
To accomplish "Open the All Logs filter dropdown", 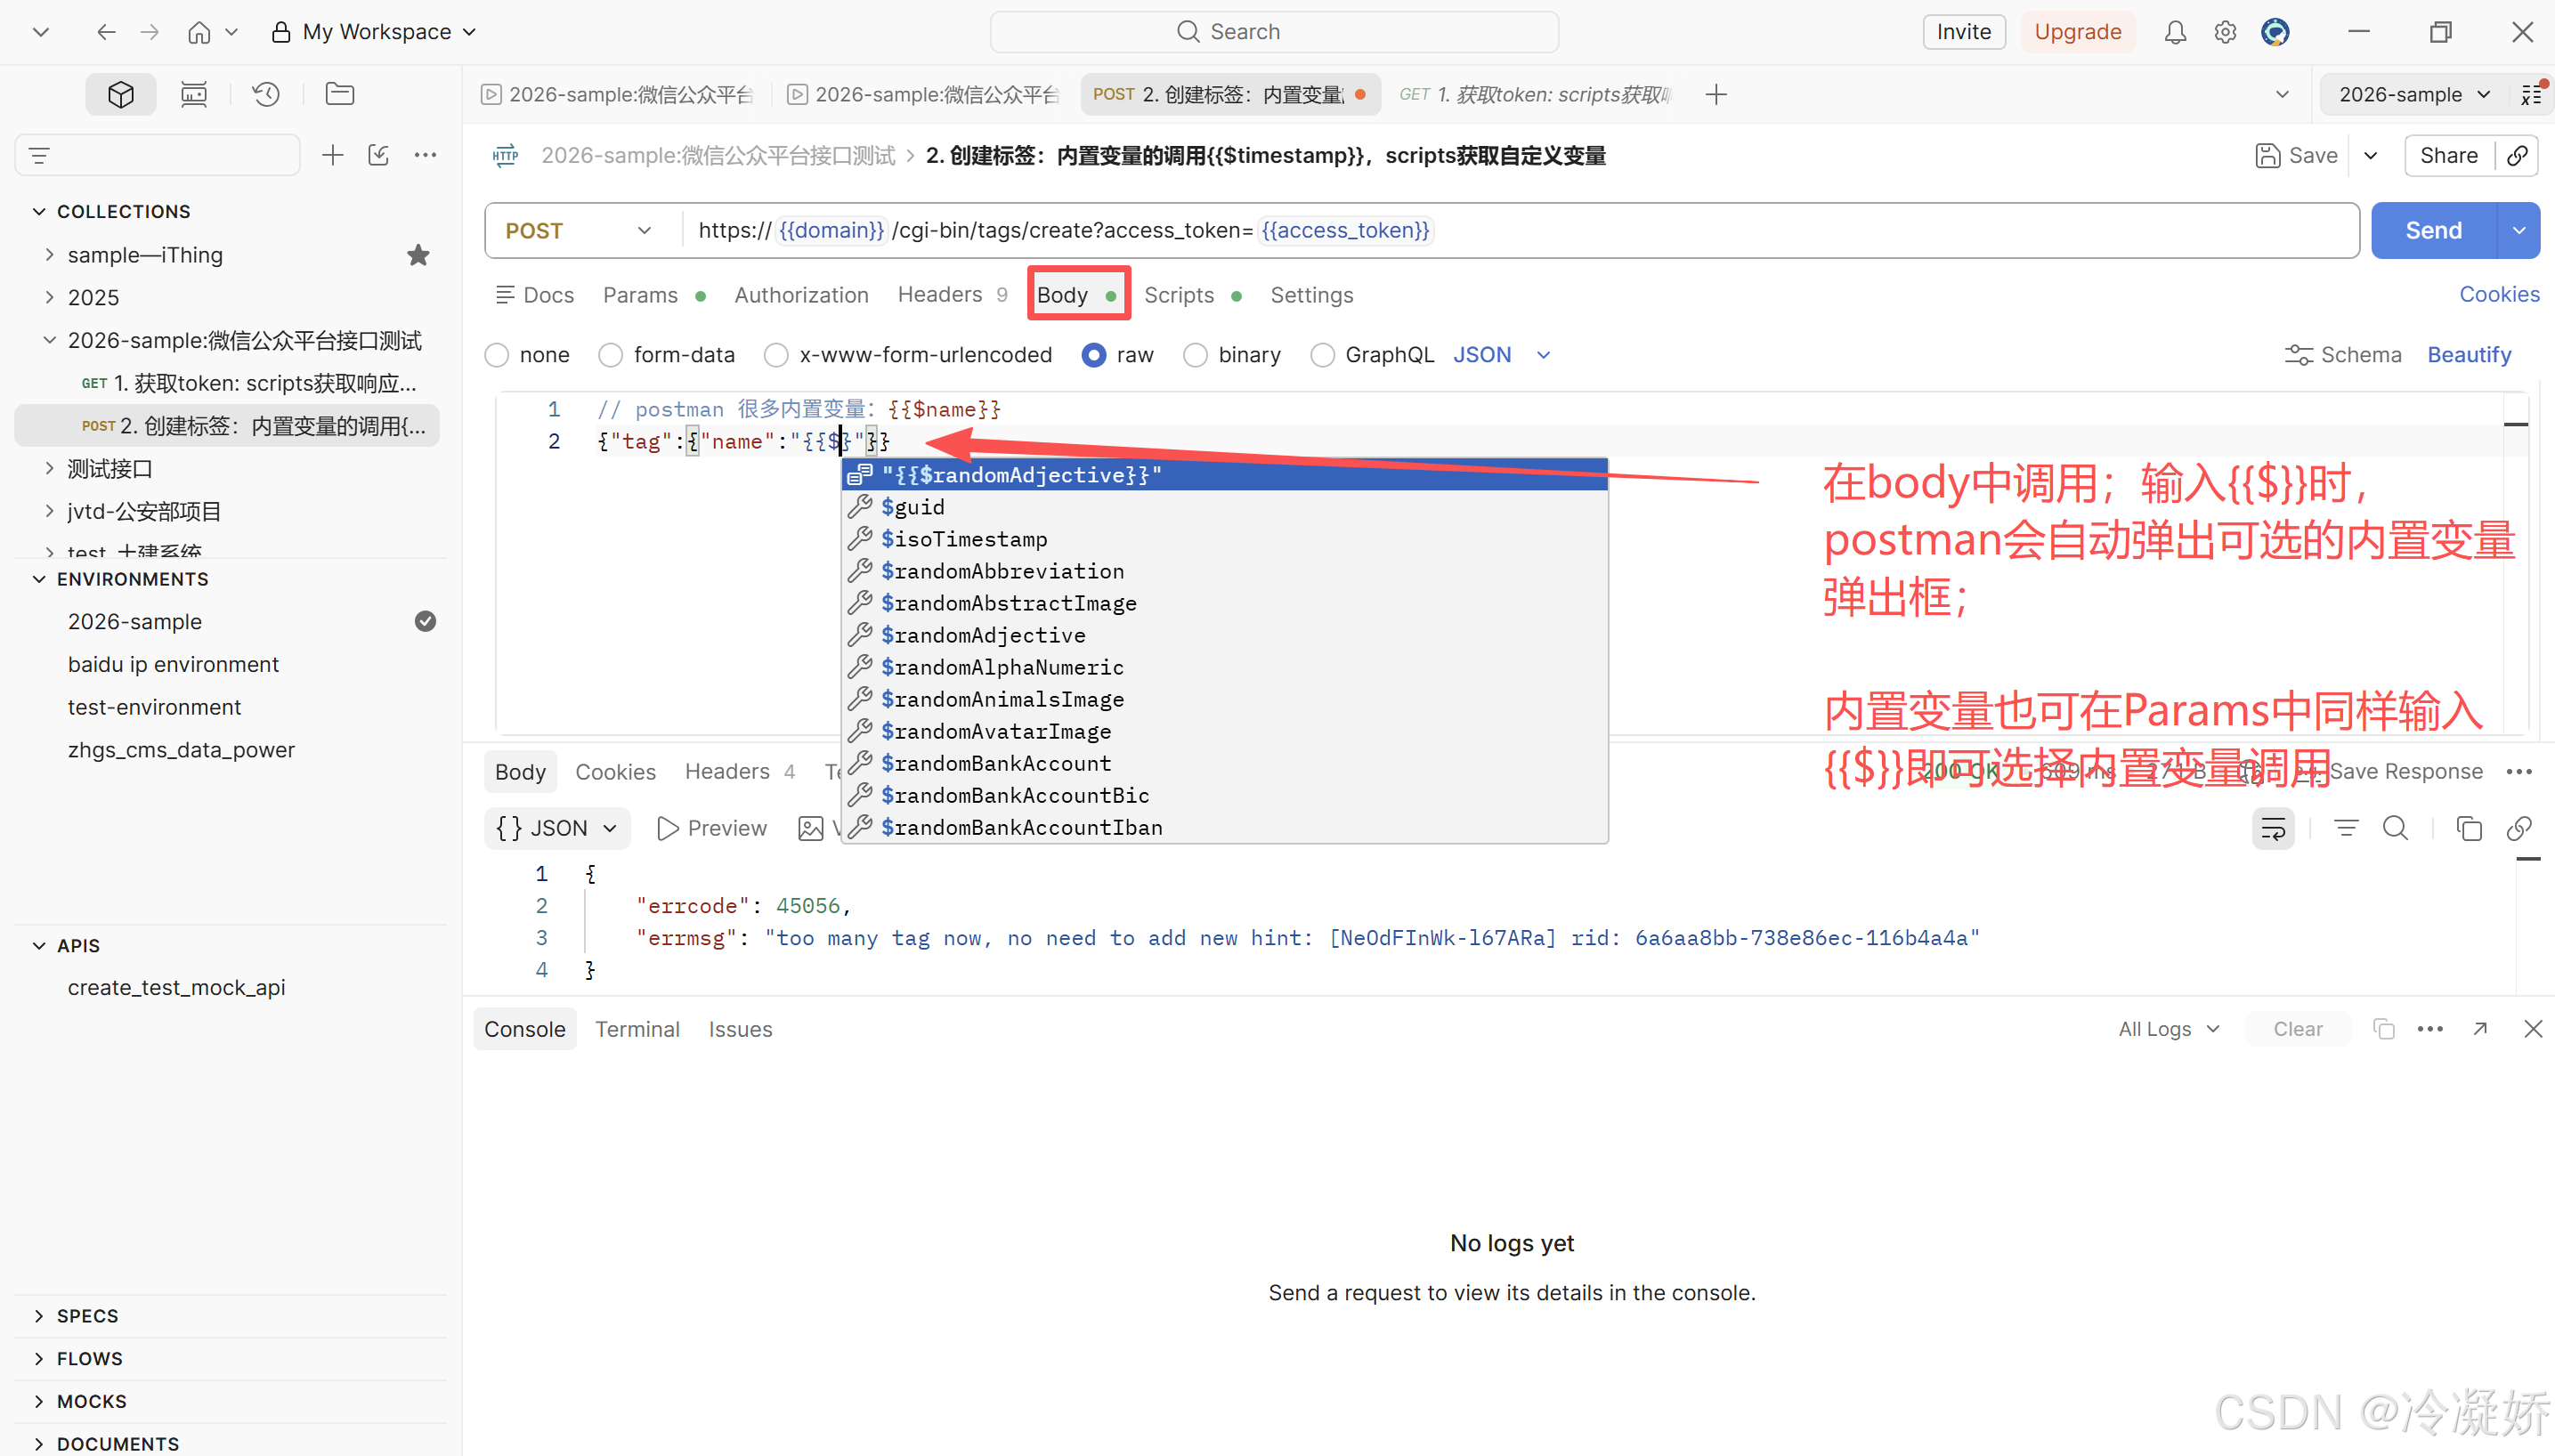I will pyautogui.click(x=2169, y=1029).
